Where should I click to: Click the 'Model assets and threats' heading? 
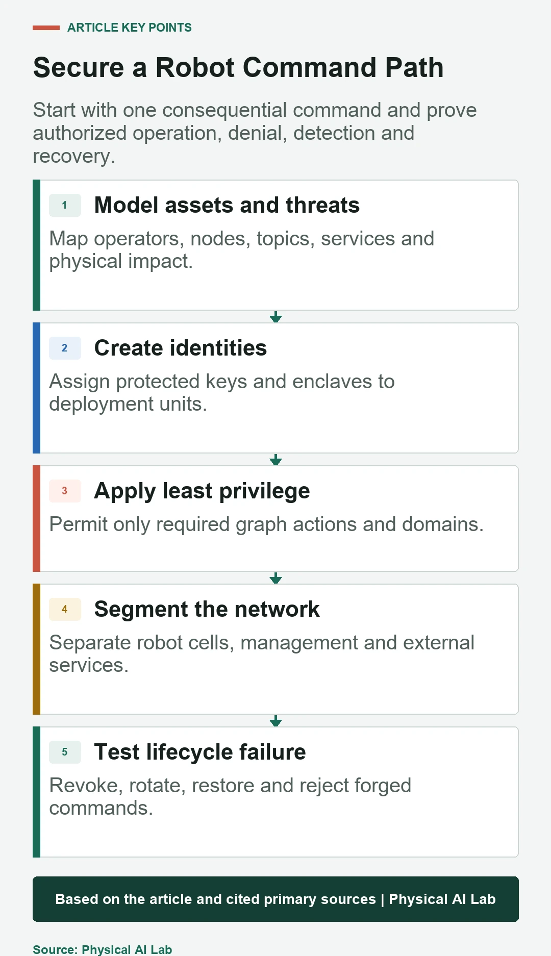point(227,205)
